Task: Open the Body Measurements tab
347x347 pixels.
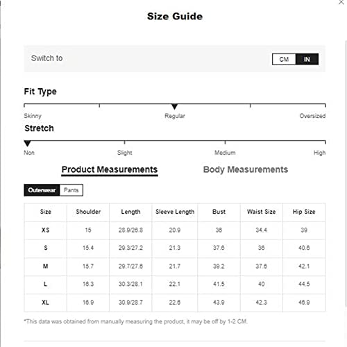Action: coord(246,169)
